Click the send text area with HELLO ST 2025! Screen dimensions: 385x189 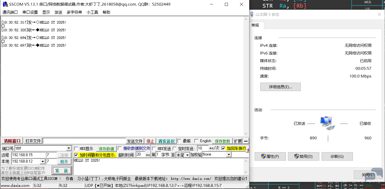[158, 166]
